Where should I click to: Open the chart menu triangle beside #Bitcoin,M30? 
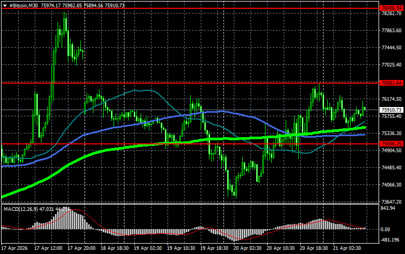[5, 5]
